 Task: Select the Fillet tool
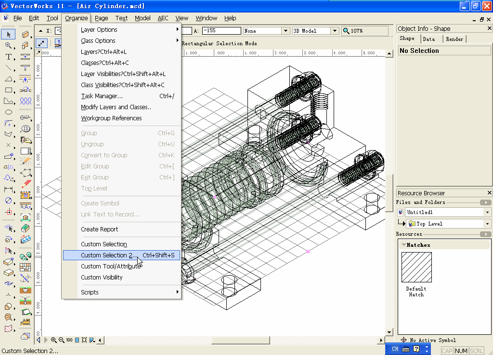(9, 123)
